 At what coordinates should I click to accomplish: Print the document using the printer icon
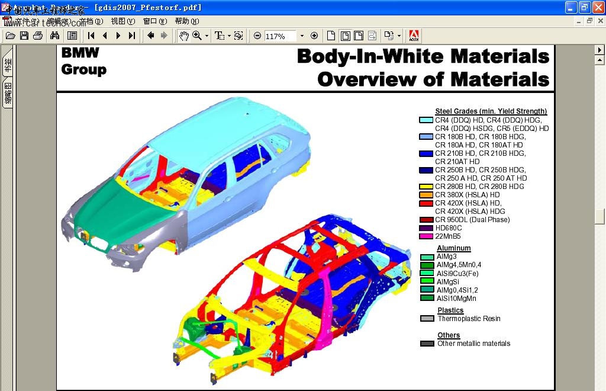point(38,36)
